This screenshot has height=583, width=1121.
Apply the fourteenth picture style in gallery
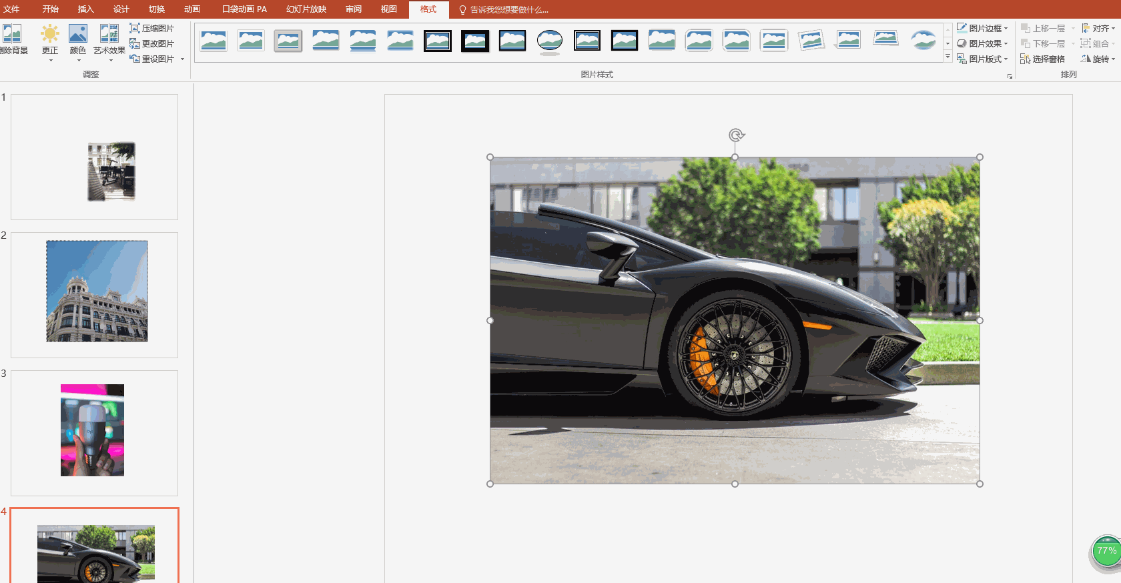[x=699, y=41]
